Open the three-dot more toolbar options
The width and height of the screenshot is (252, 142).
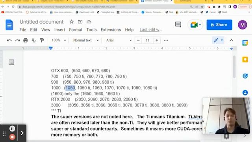coord(166,40)
